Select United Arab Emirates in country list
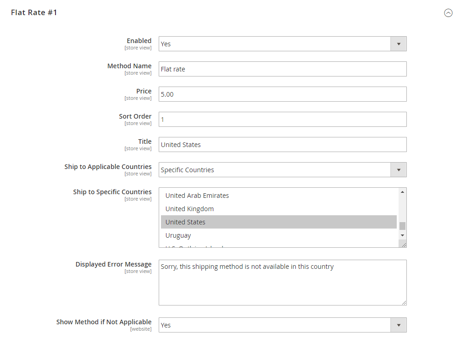 pyautogui.click(x=197, y=196)
